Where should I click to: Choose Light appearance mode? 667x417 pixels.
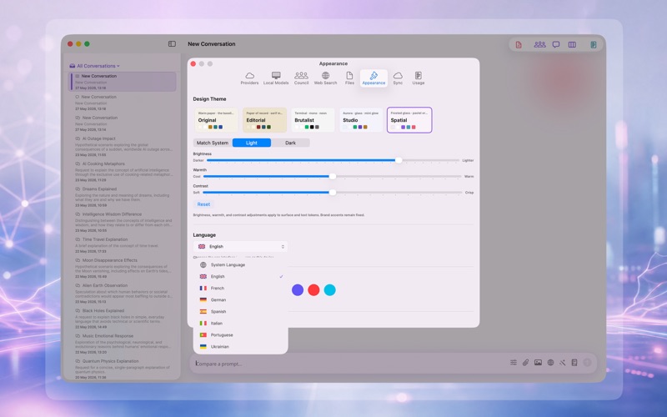pyautogui.click(x=252, y=143)
